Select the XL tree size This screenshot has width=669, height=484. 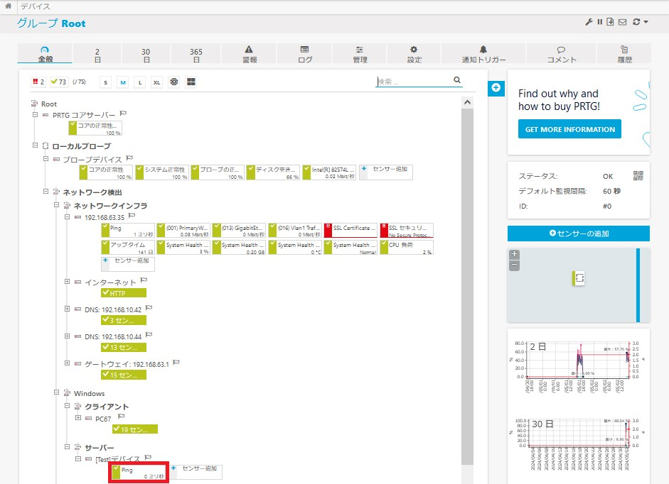coord(157,82)
